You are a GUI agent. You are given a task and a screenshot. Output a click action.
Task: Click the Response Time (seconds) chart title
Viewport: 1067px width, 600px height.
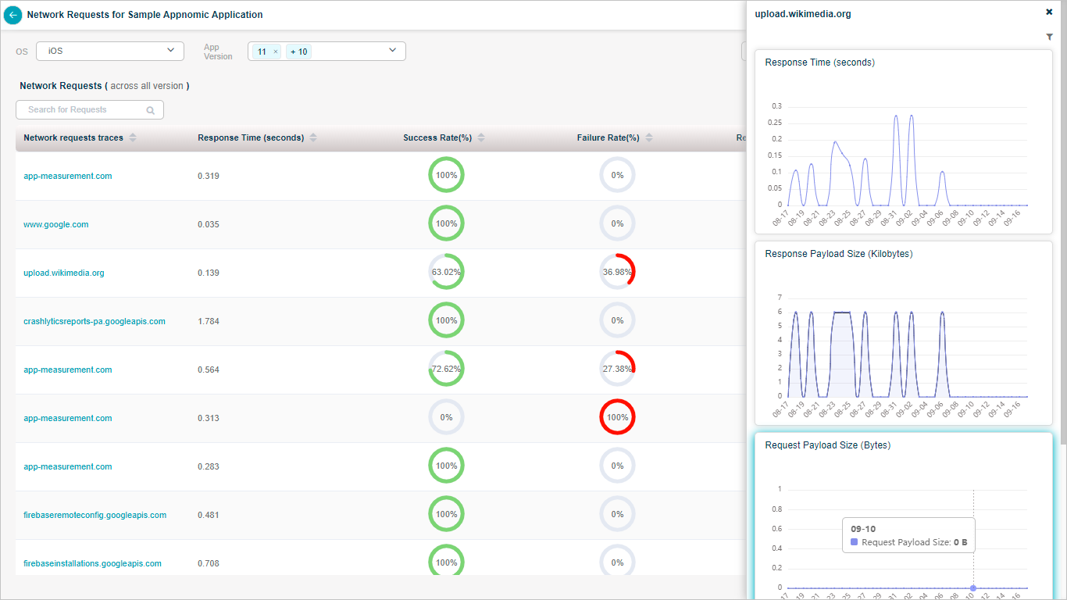820,62
